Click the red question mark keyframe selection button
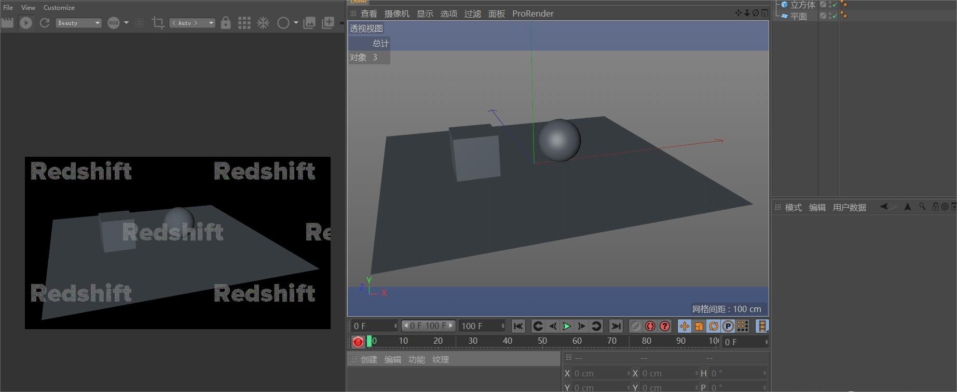This screenshot has height=392, width=957. point(664,326)
